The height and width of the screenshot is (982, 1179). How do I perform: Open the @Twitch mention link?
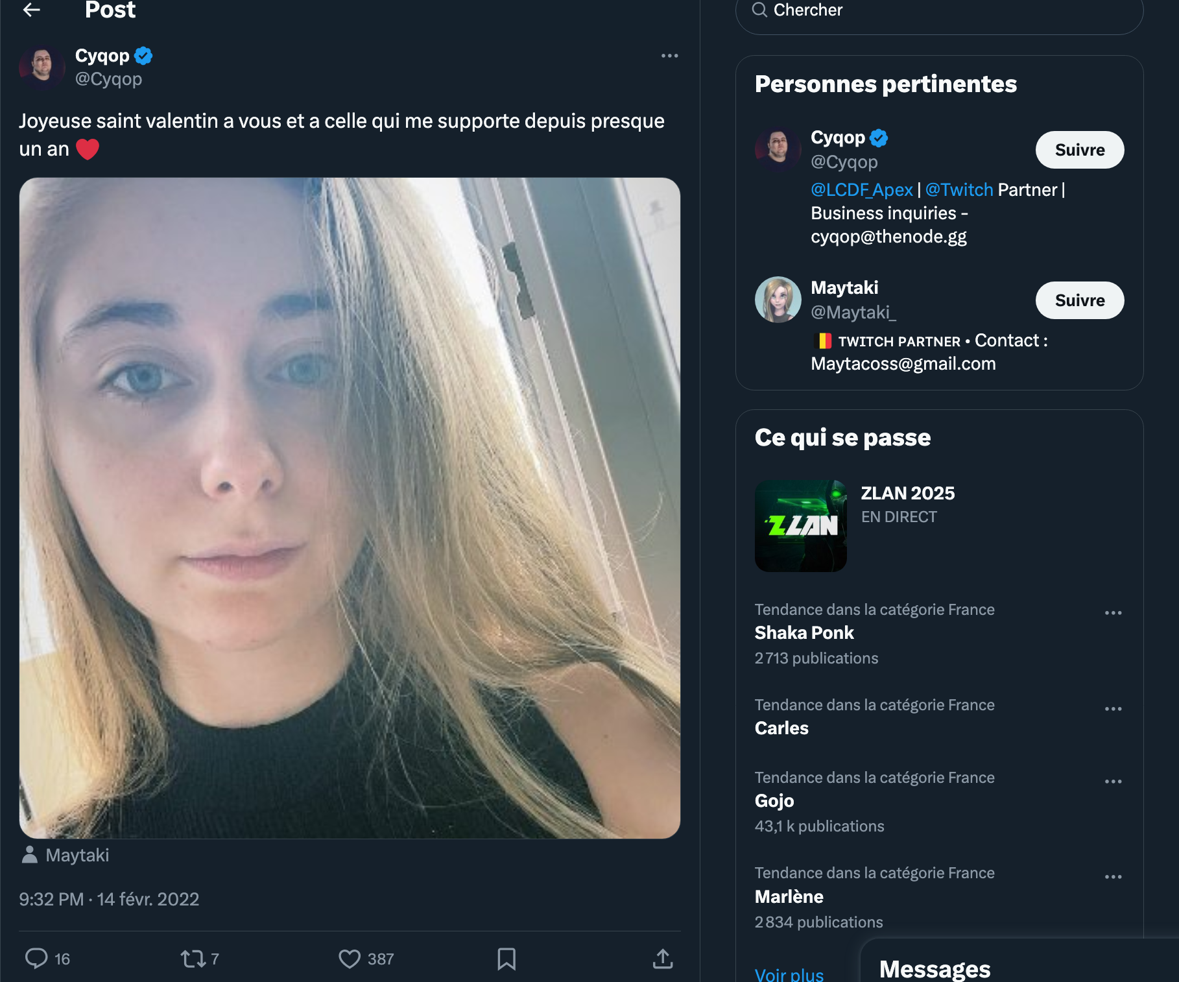[959, 189]
